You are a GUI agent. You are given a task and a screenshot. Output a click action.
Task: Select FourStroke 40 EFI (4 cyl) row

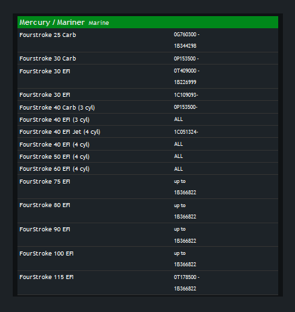coord(148,144)
